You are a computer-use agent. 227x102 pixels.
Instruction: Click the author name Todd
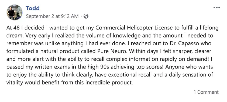pyautogui.click(x=33, y=8)
